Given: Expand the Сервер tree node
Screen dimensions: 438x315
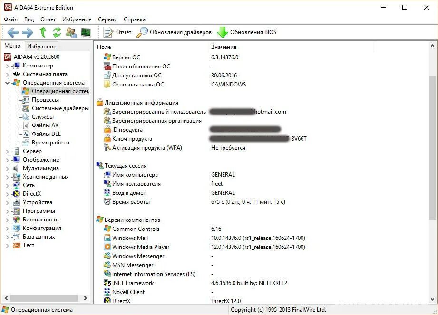Looking at the screenshot, I should click(x=7, y=152).
